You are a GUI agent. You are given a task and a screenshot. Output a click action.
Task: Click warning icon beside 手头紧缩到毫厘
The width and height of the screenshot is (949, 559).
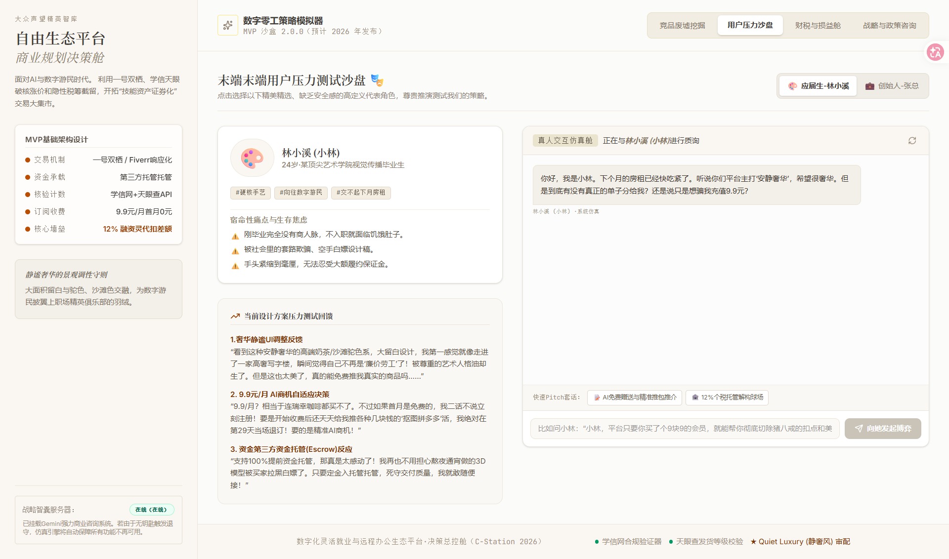click(x=235, y=265)
